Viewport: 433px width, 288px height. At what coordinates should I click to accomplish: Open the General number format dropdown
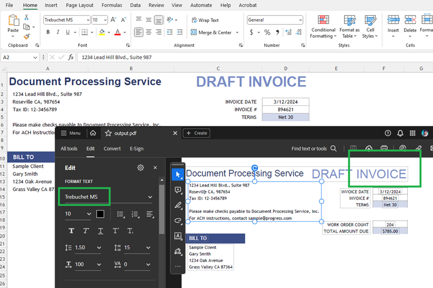300,20
